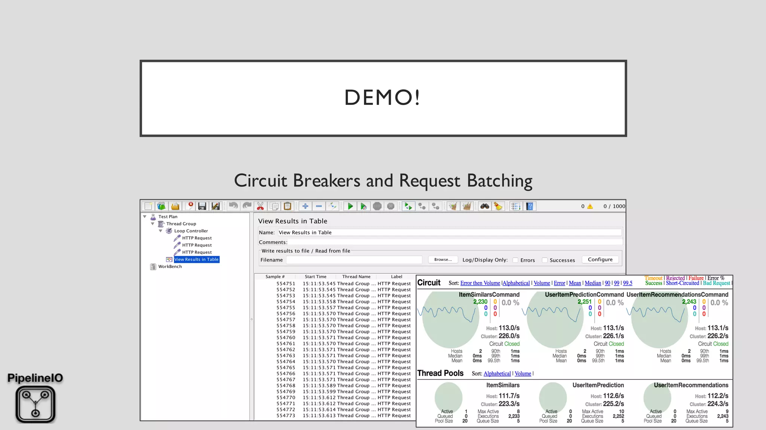Sort Thread Pools by Alphabetical link
This screenshot has width=766, height=430.
click(497, 373)
